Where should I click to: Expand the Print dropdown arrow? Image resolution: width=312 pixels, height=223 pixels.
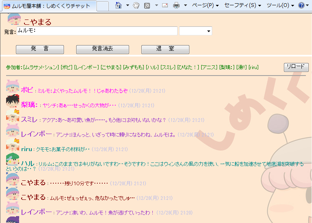click(185, 6)
